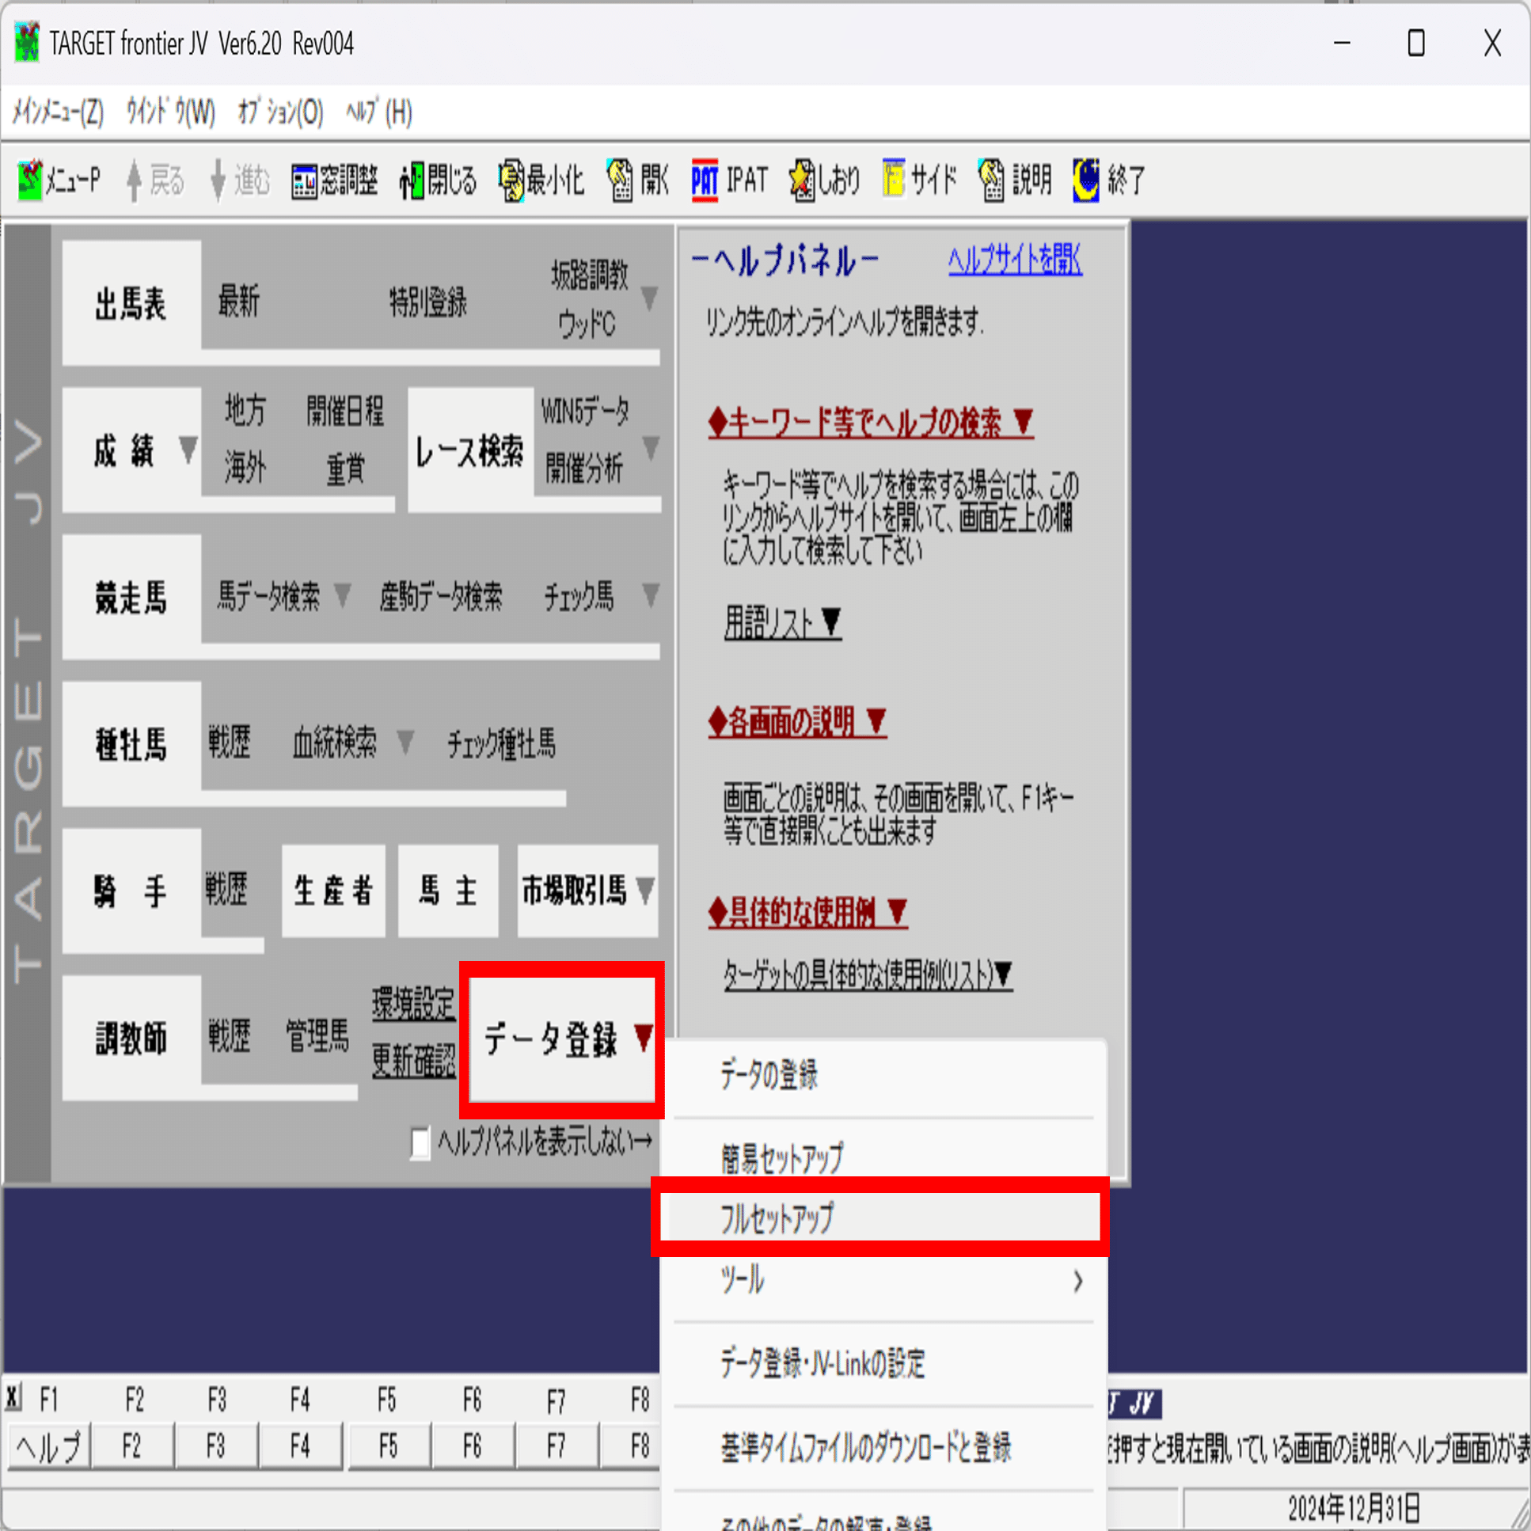
Task: Open the 具体的な使用例 link
Action: click(x=807, y=912)
